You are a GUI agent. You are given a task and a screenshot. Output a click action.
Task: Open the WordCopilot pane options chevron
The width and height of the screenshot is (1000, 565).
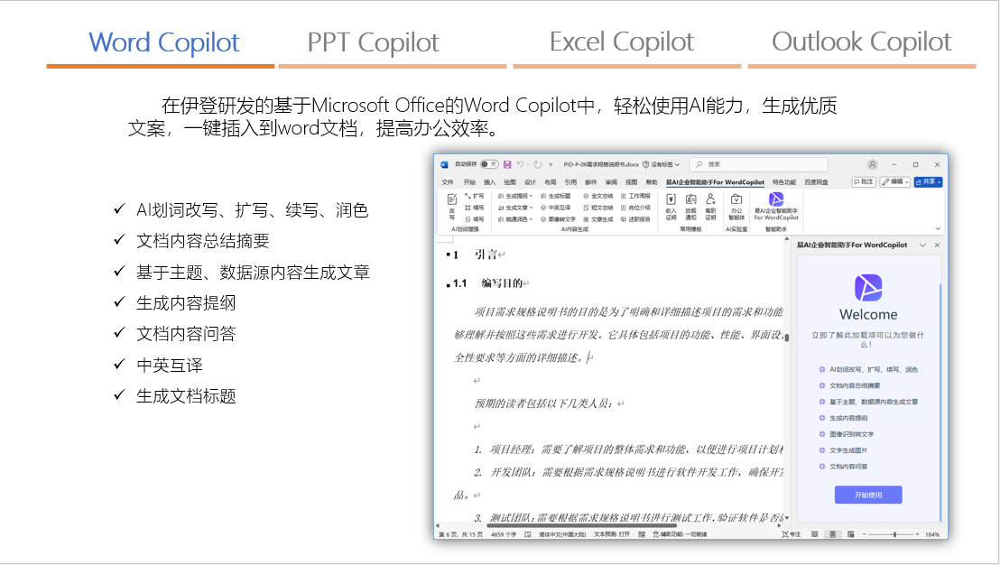[x=922, y=245]
